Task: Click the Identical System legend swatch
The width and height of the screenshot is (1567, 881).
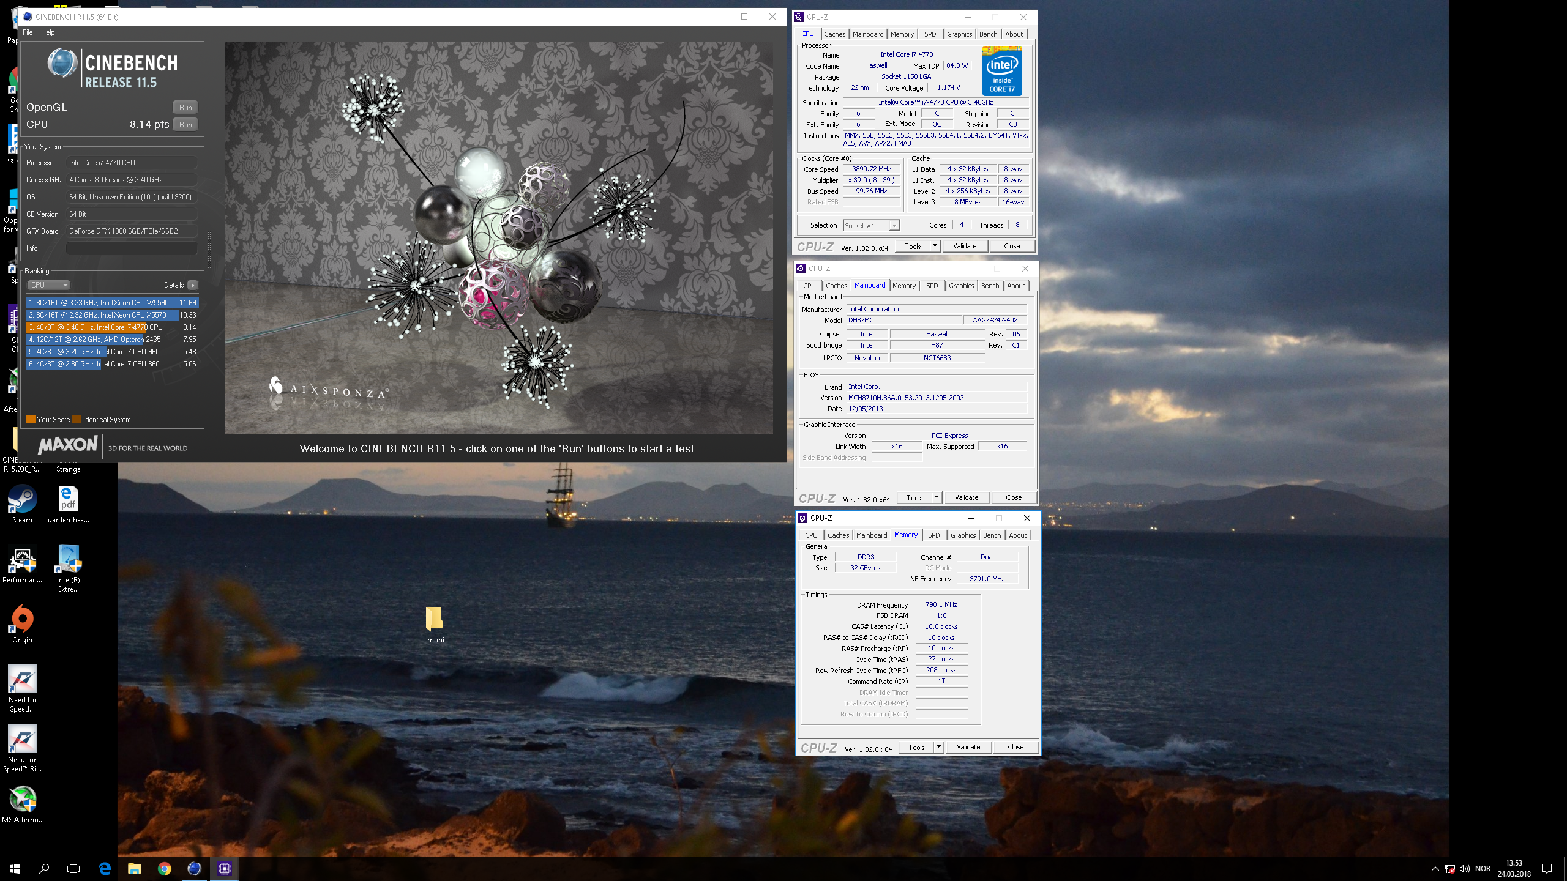Action: (77, 420)
